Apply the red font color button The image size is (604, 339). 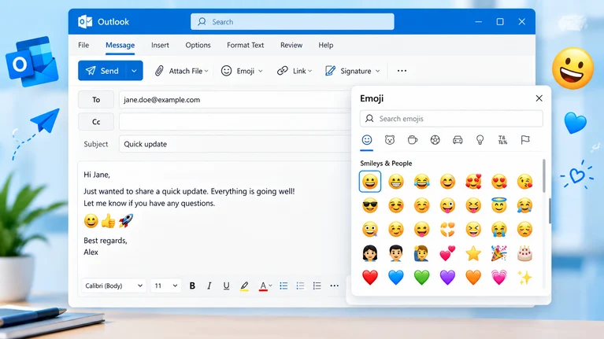263,286
